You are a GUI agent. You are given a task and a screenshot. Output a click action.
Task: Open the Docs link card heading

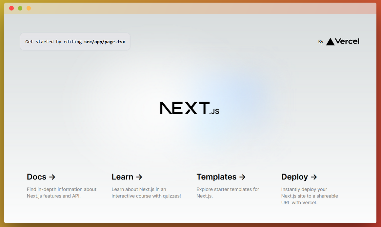click(41, 177)
